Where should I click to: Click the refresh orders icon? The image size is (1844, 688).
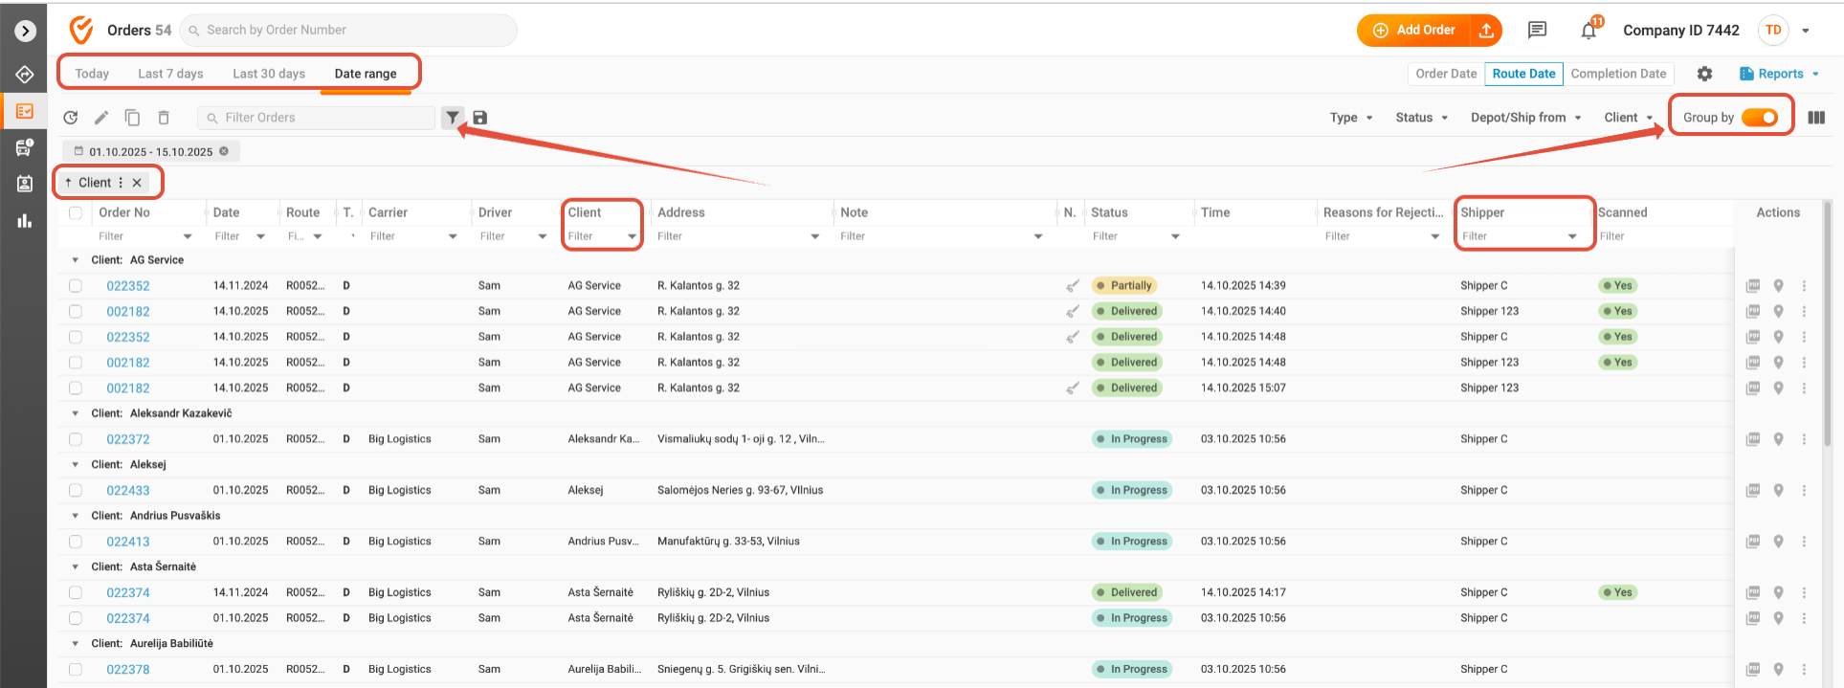[x=71, y=118]
